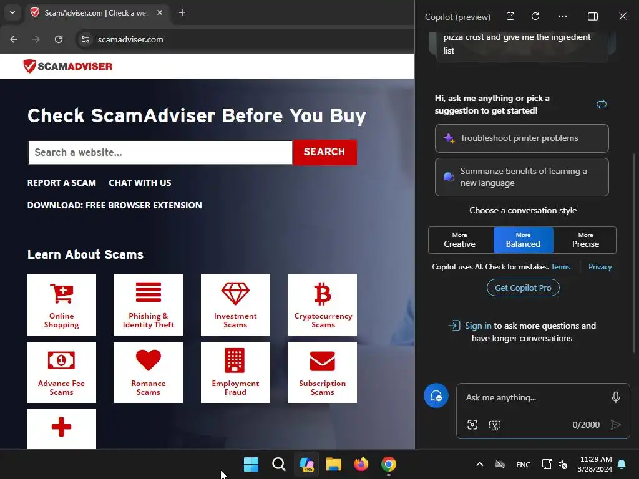
Task: Open File Explorer from taskbar
Action: point(334,464)
